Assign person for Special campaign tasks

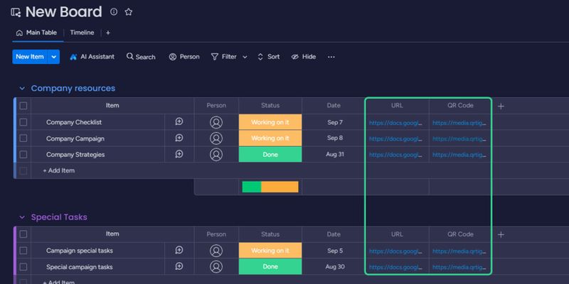tap(216, 267)
